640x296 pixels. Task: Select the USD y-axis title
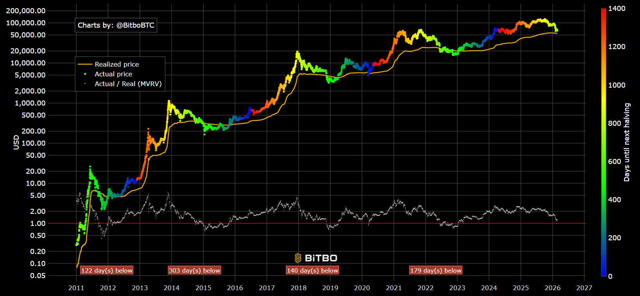click(x=16, y=142)
